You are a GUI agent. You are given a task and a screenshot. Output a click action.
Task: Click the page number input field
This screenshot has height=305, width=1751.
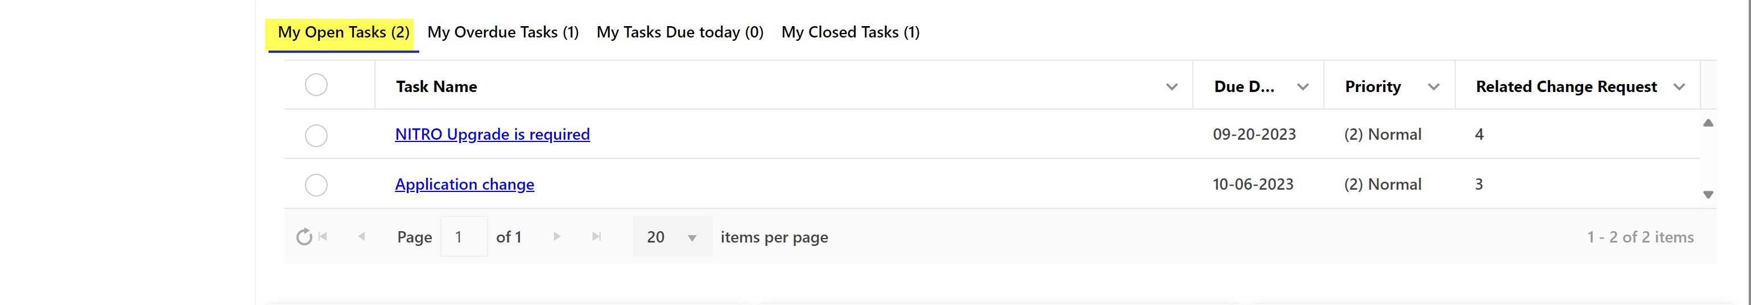464,236
